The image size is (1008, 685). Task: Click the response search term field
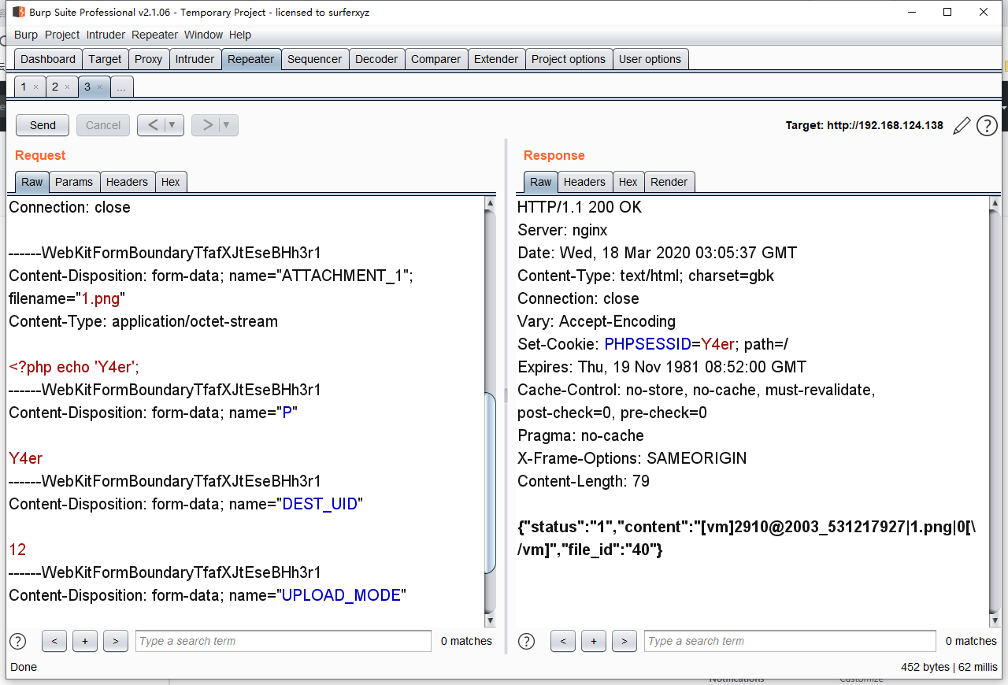point(791,641)
